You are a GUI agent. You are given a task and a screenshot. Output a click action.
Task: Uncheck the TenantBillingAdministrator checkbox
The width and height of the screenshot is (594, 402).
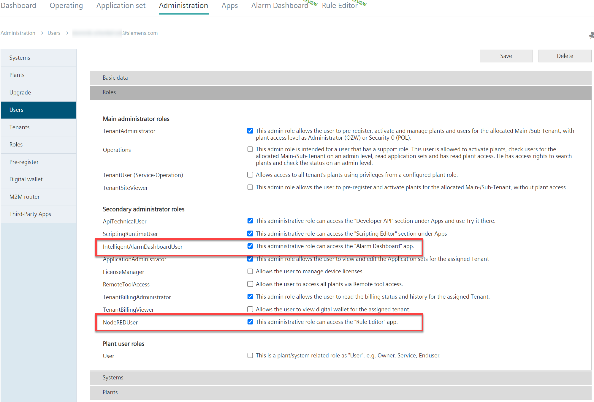(x=250, y=297)
